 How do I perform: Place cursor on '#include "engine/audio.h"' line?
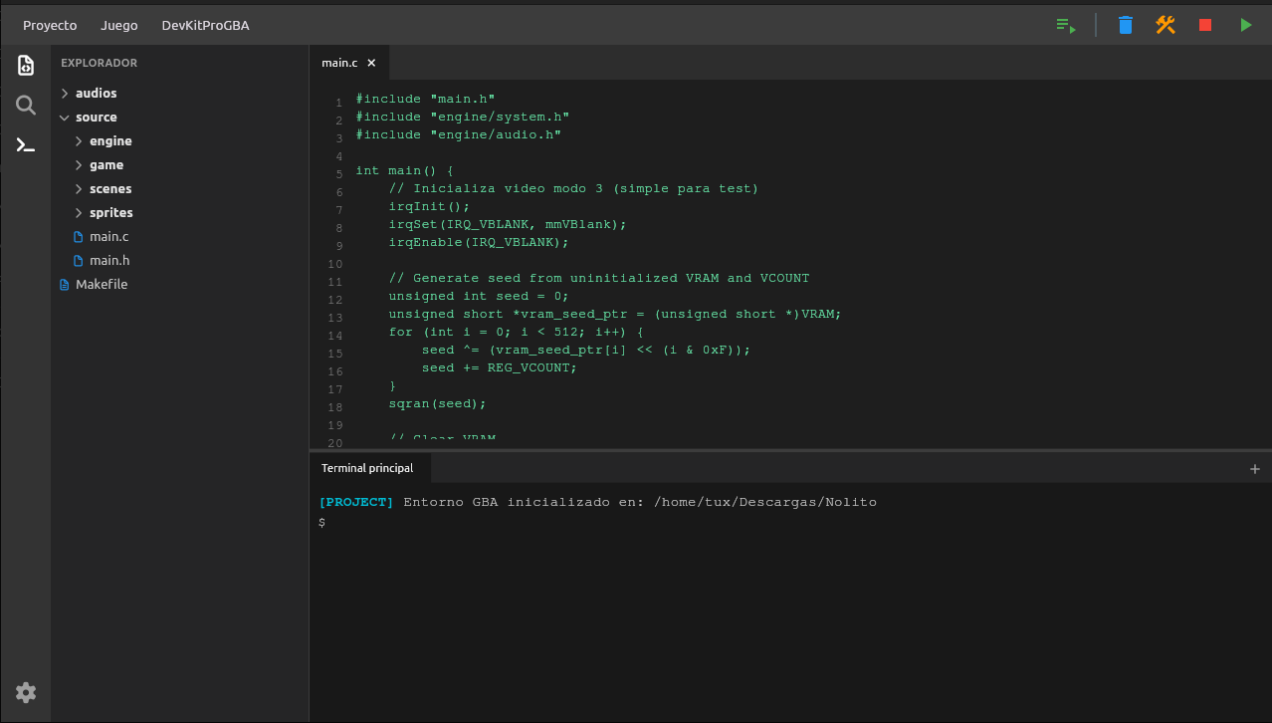point(459,135)
